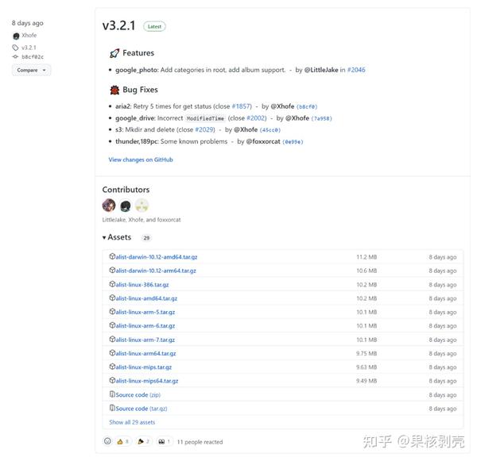This screenshot has height=461, width=477.
Task: Open @LittleJake profile mention
Action: coord(321,70)
